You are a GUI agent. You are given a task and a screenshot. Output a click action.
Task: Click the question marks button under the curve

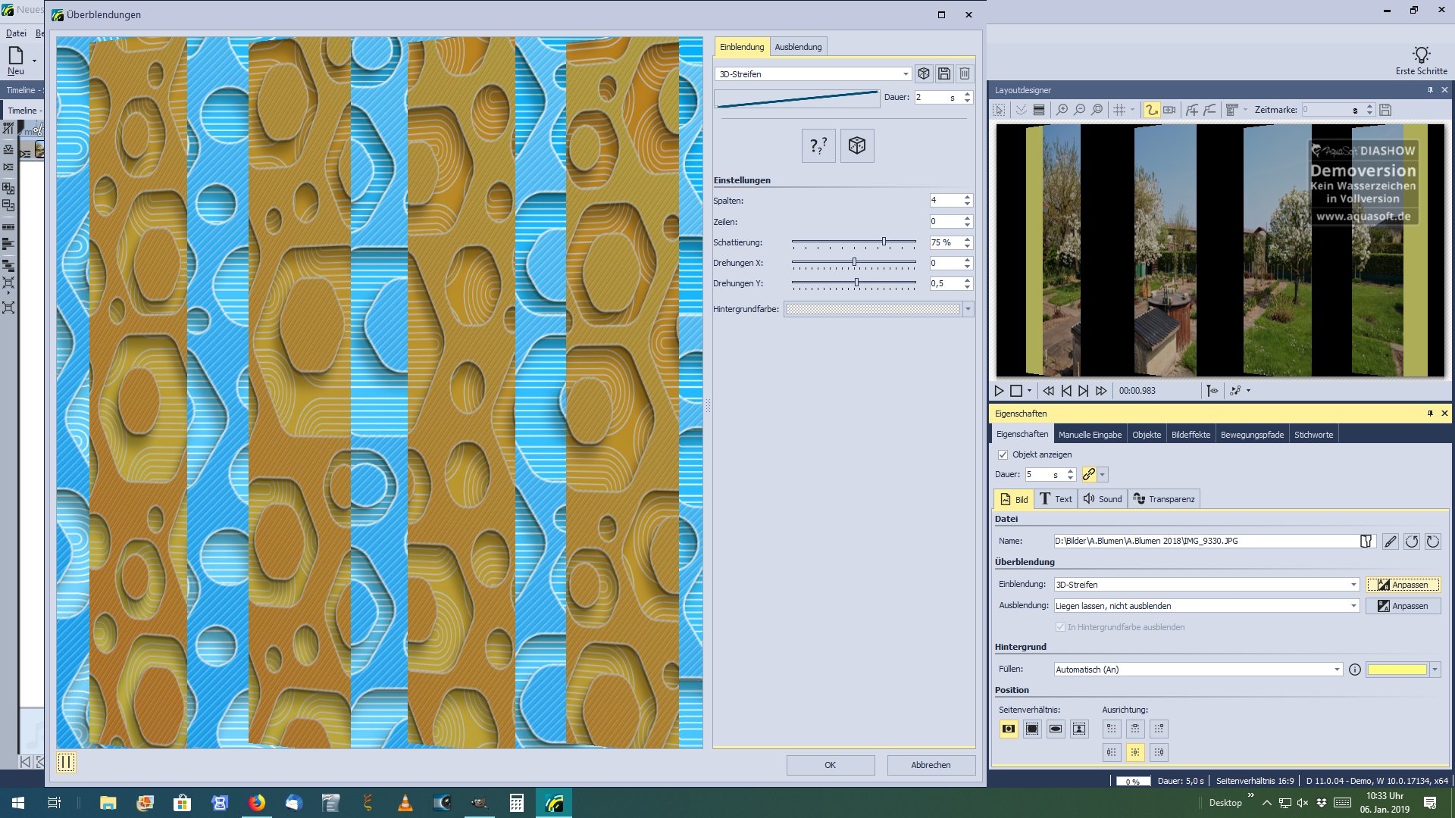coord(818,145)
